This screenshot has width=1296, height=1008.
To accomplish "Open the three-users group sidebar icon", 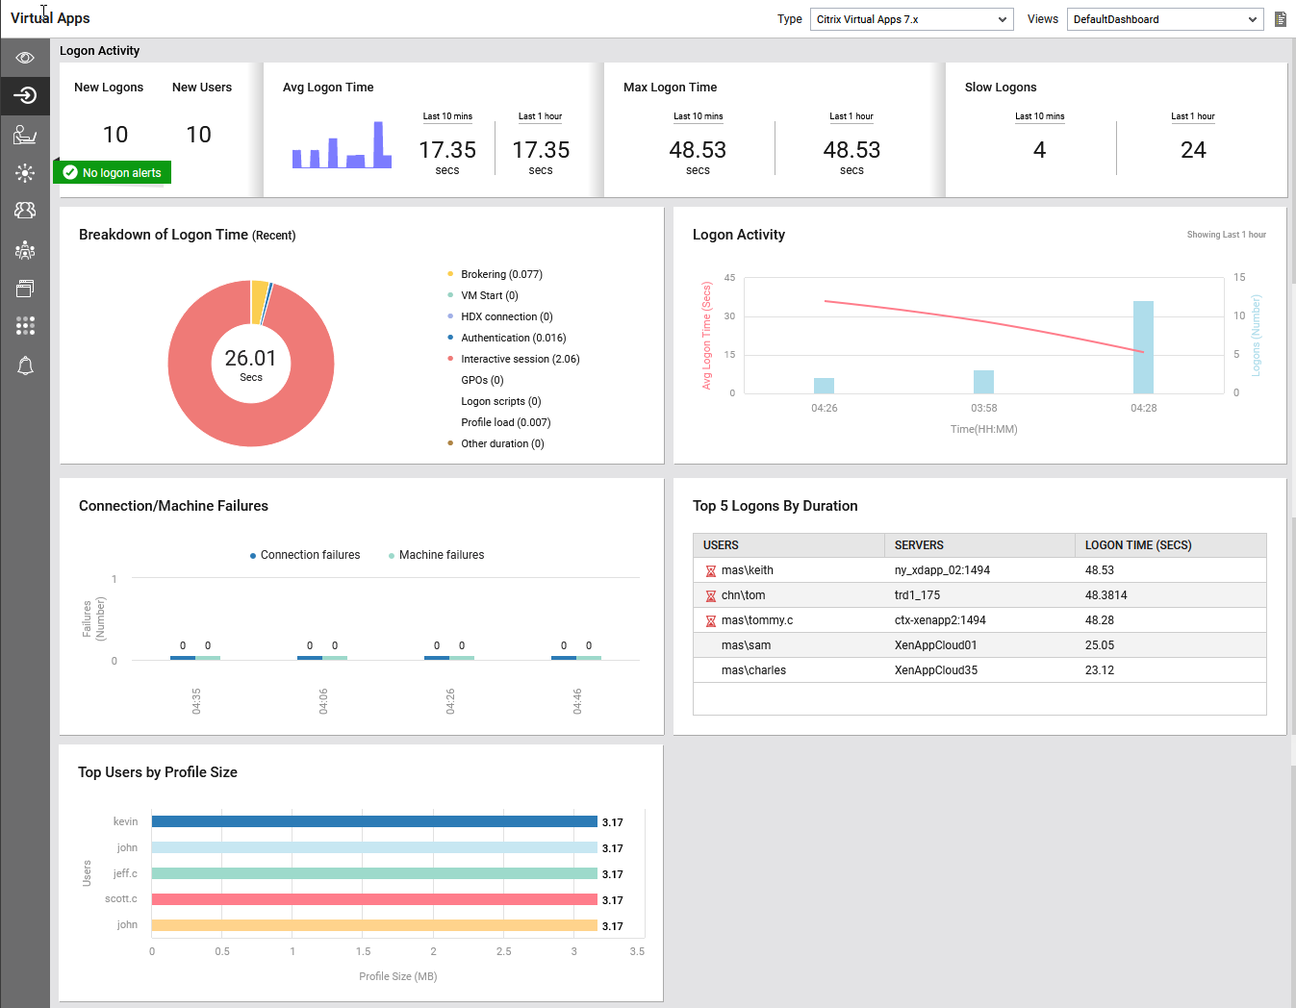I will click(25, 210).
